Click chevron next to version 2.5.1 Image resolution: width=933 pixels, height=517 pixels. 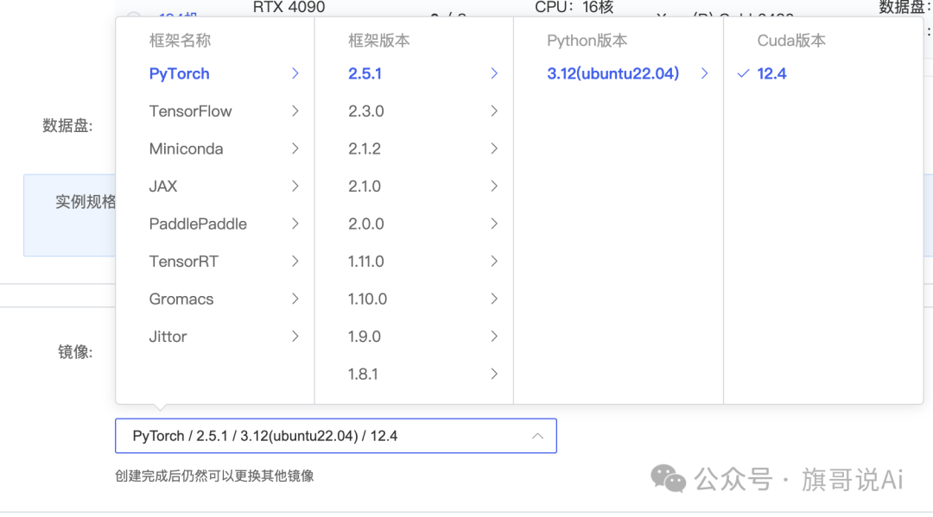[x=494, y=73]
